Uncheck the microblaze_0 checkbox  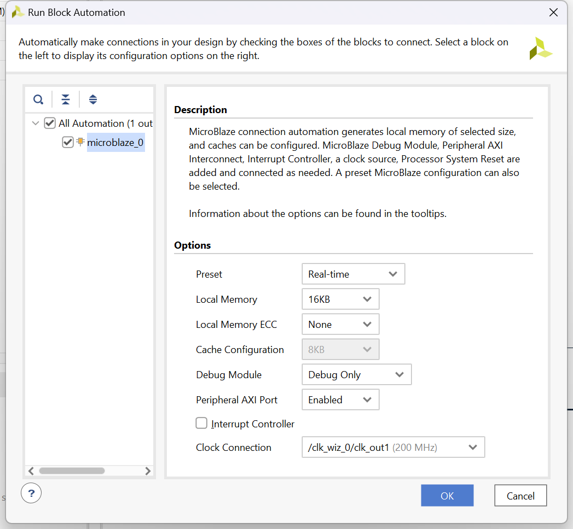click(68, 142)
